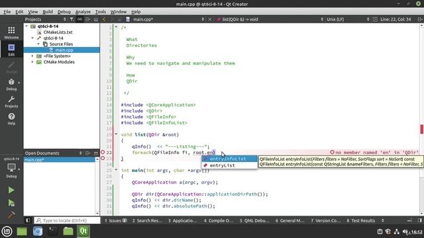Open the file manager from taskbar
This screenshot has height=238, width=424.
pos(68,231)
